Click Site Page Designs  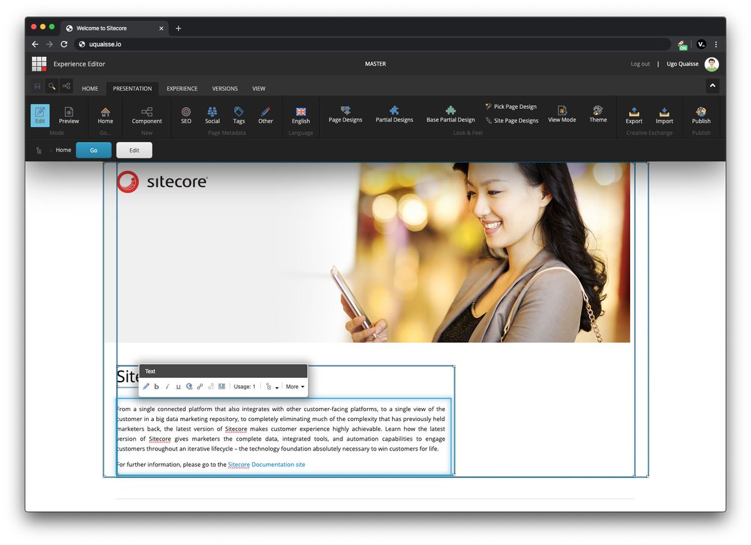click(512, 121)
